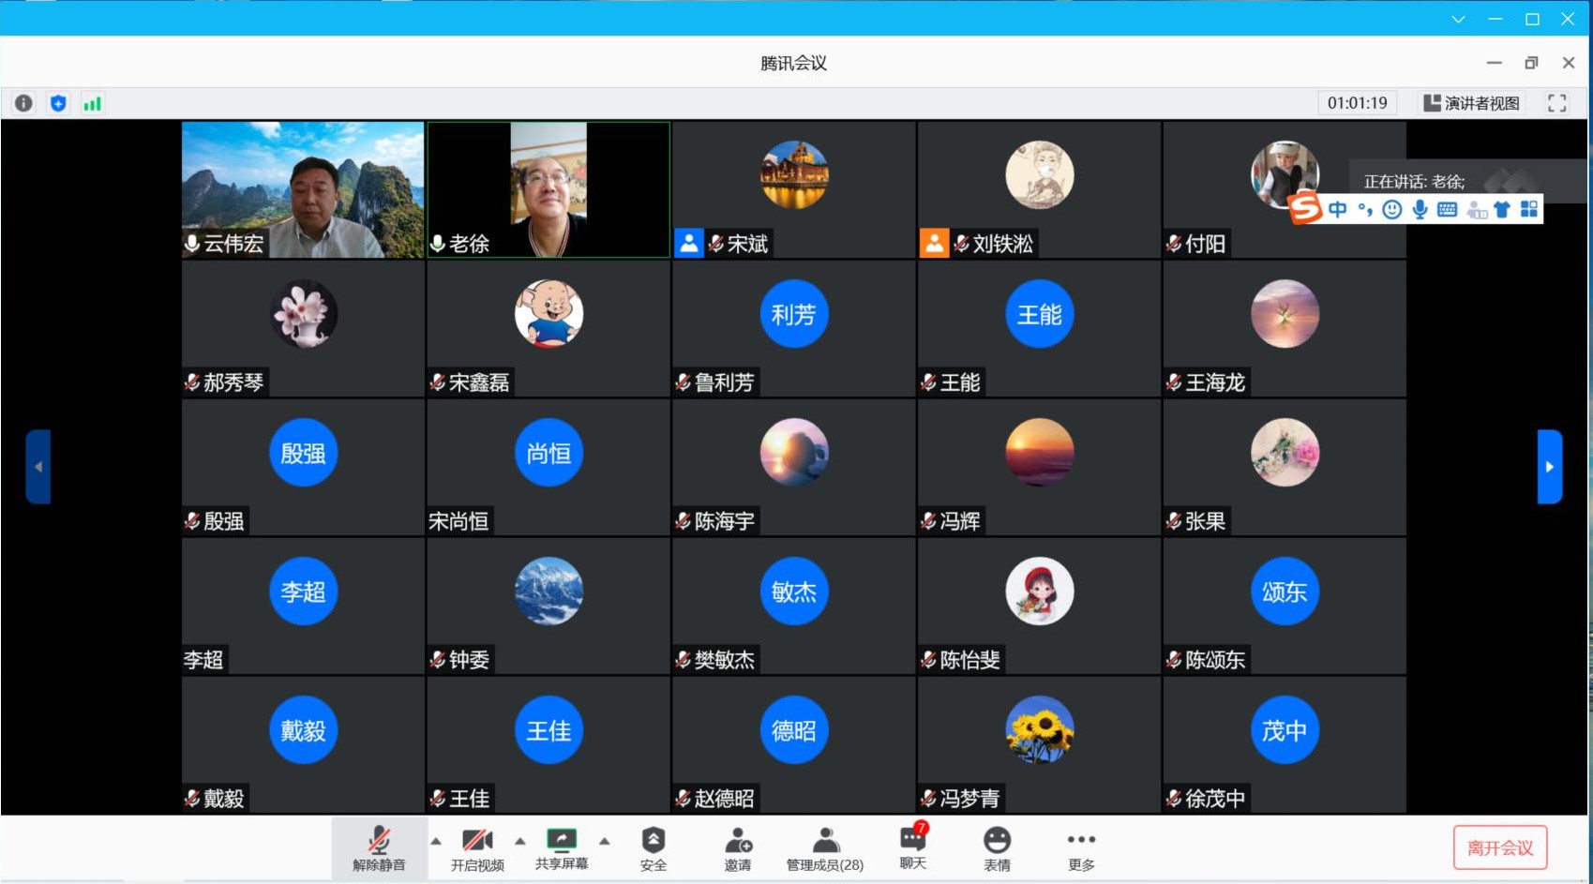This screenshot has height=884, width=1593.
Task: Expand audio options arrow beside 解除静音
Action: point(436,841)
